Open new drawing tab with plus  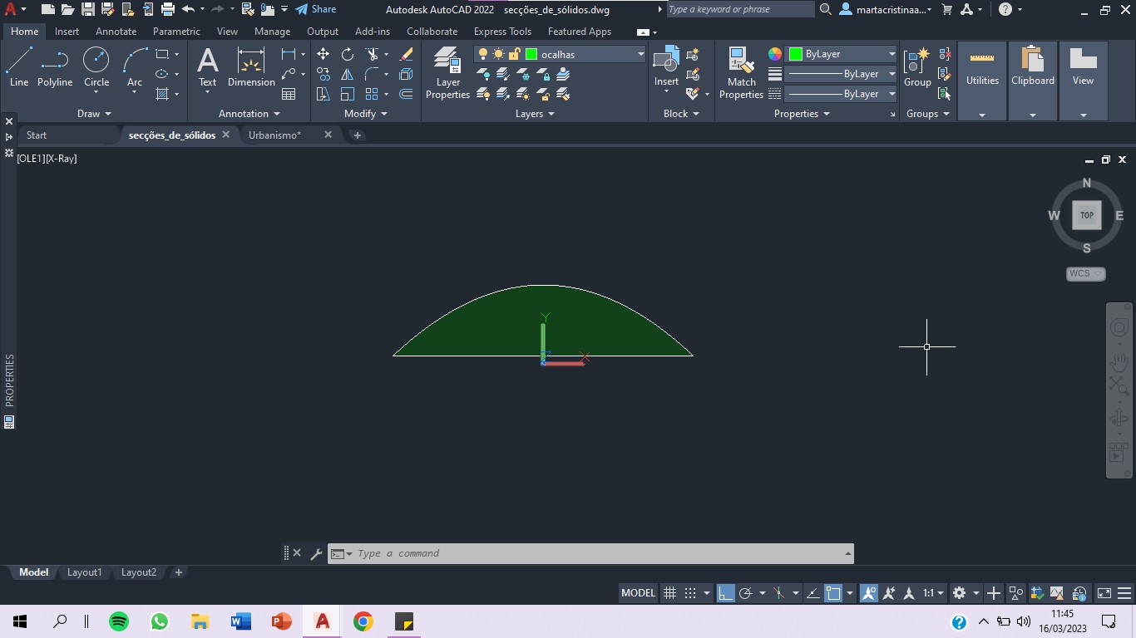click(357, 135)
